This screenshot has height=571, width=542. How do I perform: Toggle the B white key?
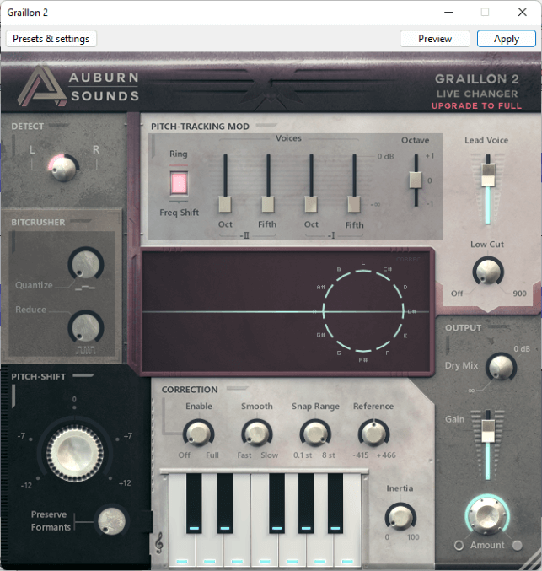347,550
